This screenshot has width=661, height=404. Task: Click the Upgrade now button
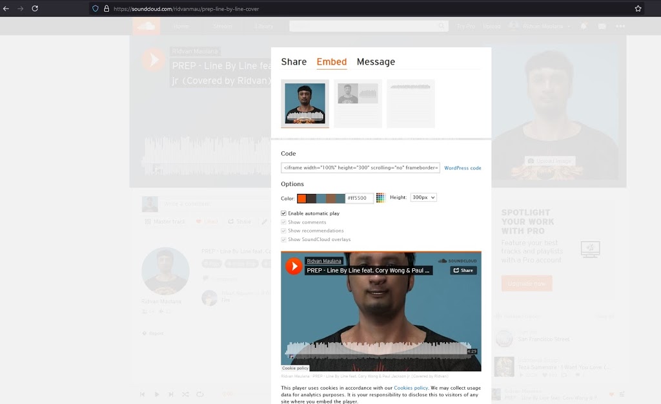point(527,283)
